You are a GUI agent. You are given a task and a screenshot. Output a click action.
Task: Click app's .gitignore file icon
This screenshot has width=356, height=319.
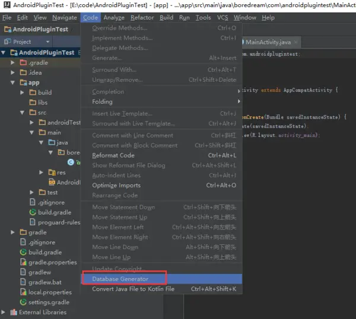tap(33, 202)
